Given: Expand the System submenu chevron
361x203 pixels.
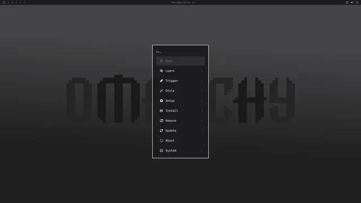Looking at the screenshot, I should 202,151.
